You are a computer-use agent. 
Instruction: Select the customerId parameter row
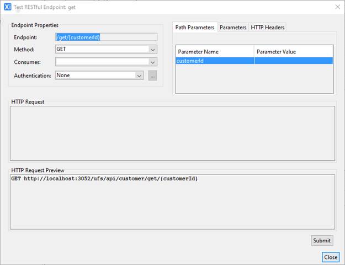point(214,61)
